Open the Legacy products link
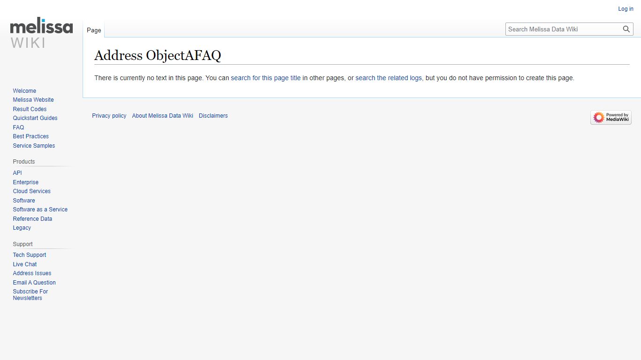Image resolution: width=641 pixels, height=360 pixels. pyautogui.click(x=22, y=228)
